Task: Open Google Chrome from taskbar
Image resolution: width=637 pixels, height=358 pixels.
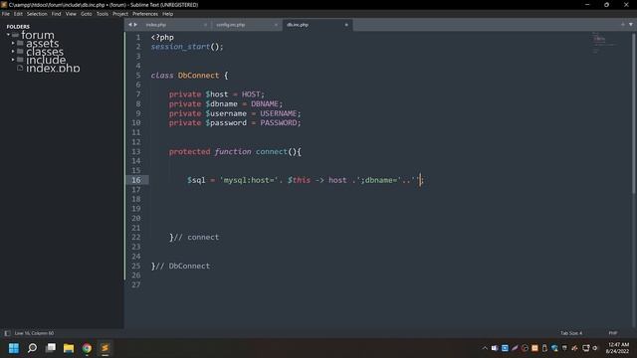Action: [x=87, y=348]
